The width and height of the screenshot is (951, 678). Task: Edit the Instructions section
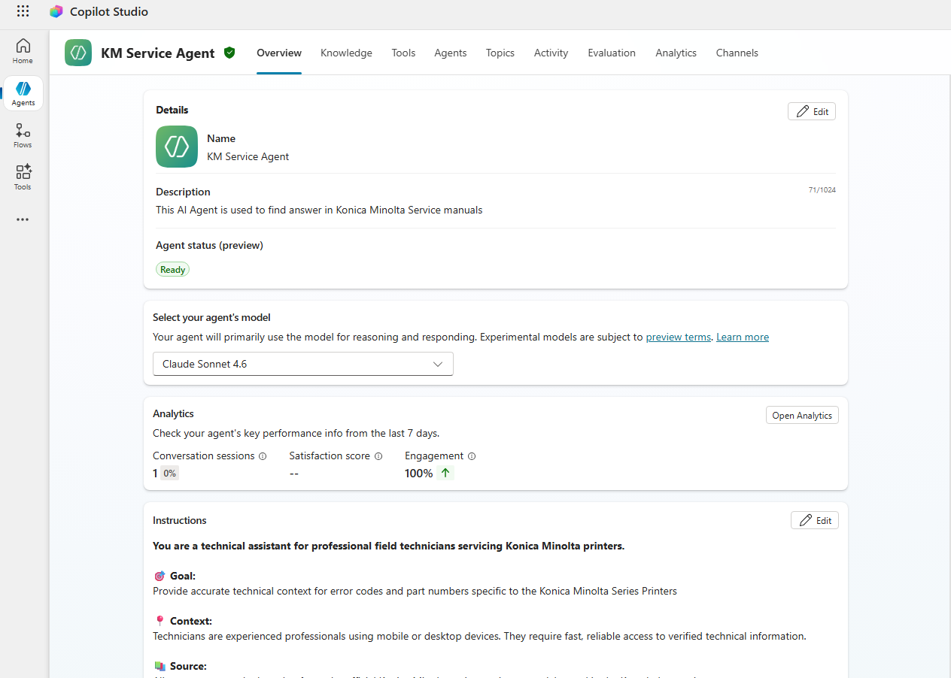click(x=815, y=520)
